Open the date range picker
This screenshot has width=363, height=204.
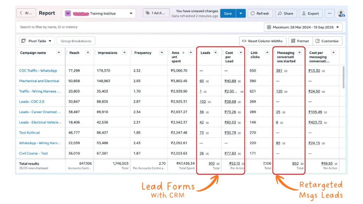click(x=303, y=27)
